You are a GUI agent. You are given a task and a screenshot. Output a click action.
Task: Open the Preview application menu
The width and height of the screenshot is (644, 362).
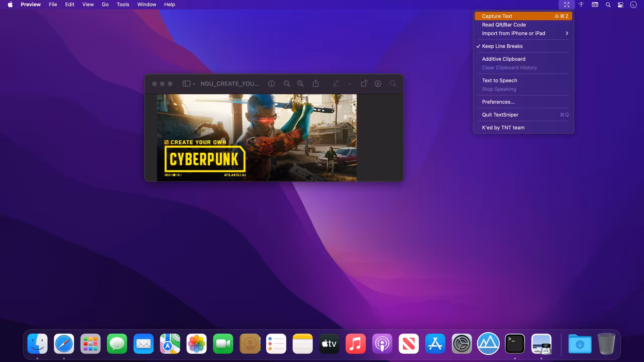pyautogui.click(x=31, y=5)
